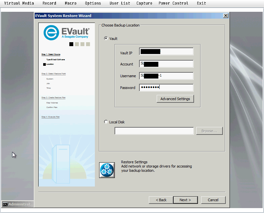The height and width of the screenshot is (213, 264).
Task: Select the Vault radio button
Action: [106, 38]
